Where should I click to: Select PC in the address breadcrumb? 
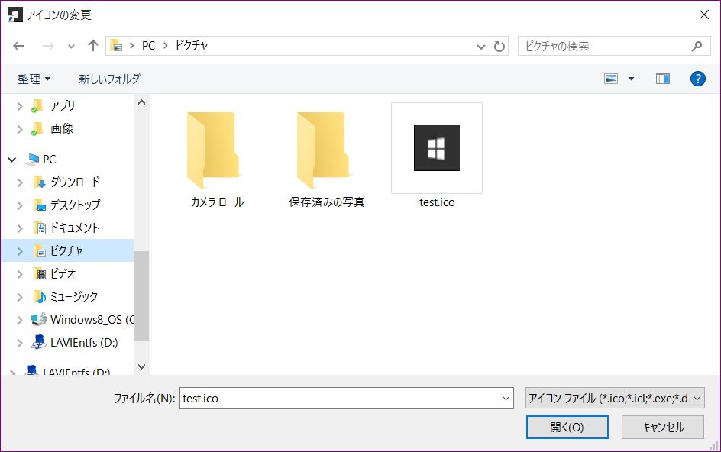pyautogui.click(x=148, y=46)
